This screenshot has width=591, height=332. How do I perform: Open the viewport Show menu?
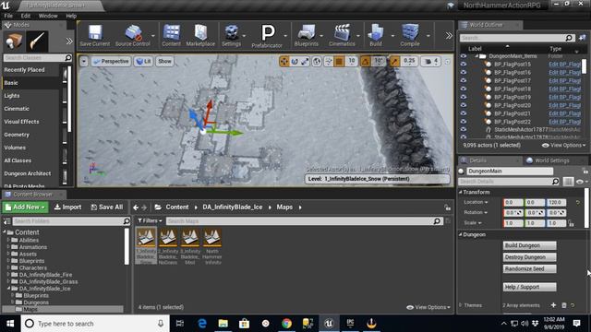(x=164, y=62)
